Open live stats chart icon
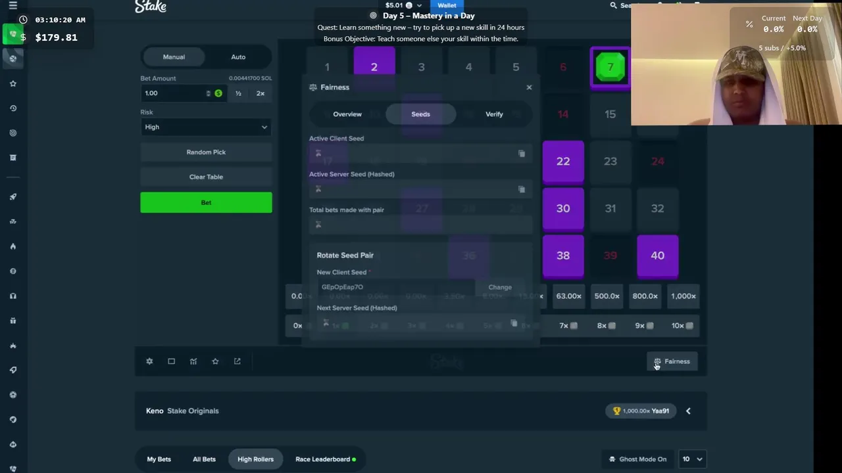 tap(193, 361)
